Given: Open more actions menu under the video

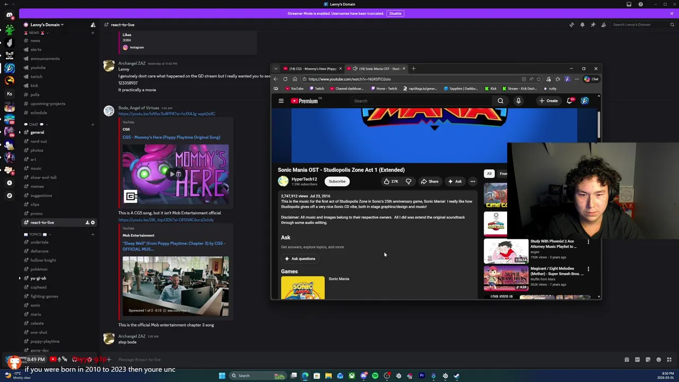Looking at the screenshot, I should click(x=473, y=181).
